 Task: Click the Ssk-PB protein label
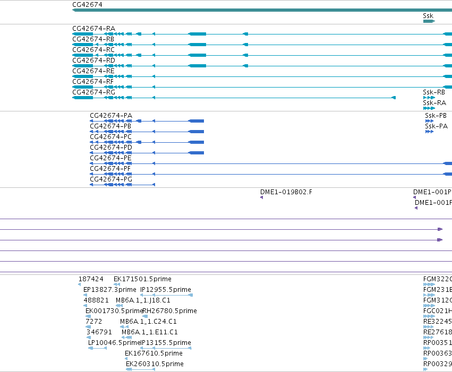click(436, 116)
